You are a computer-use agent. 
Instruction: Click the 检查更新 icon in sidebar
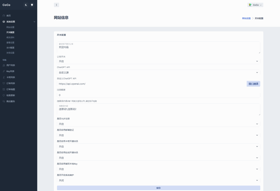pyautogui.click(x=4, y=95)
